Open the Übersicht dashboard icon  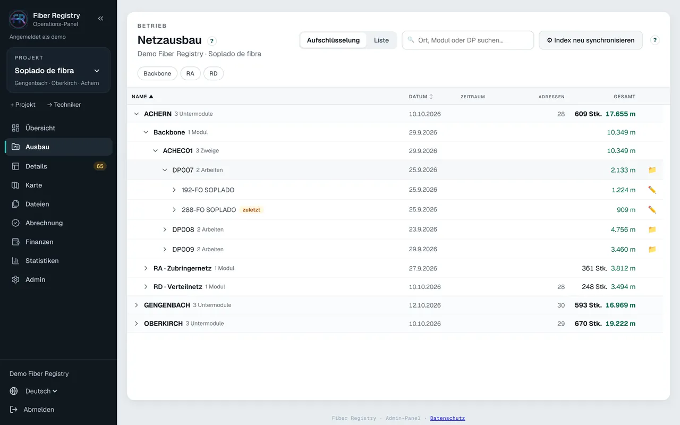[15, 128]
